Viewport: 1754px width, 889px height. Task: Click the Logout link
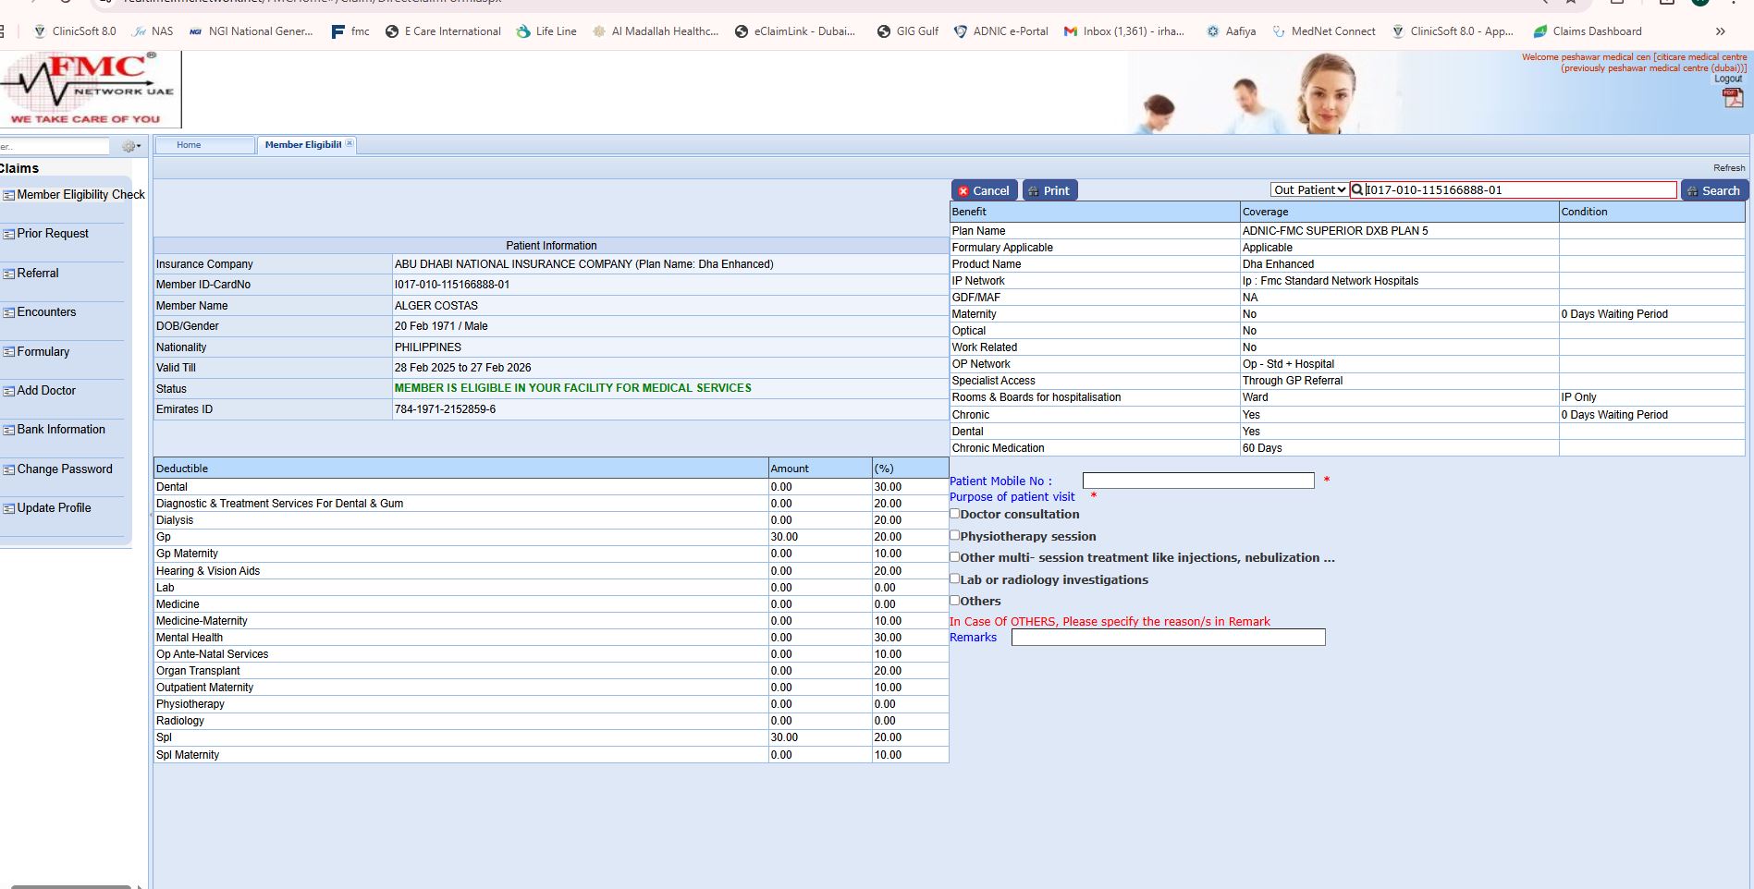pyautogui.click(x=1728, y=79)
